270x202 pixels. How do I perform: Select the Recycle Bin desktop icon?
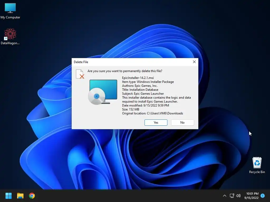click(x=257, y=165)
